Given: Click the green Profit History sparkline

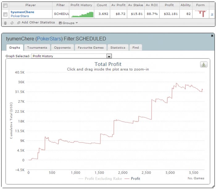Looking at the screenshot, I should (82, 14).
